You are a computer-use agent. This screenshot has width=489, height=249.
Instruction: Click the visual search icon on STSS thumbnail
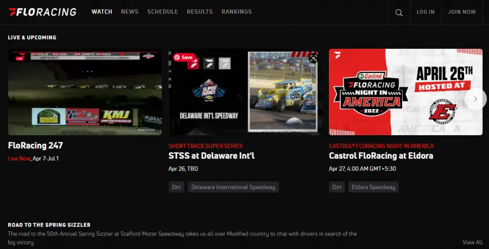click(313, 58)
